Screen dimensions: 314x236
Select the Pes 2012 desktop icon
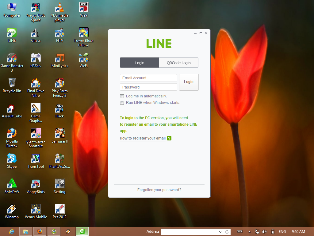click(x=59, y=211)
